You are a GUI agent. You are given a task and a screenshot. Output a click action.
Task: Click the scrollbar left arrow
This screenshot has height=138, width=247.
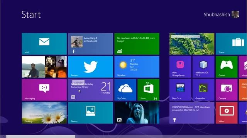coord(4,136)
